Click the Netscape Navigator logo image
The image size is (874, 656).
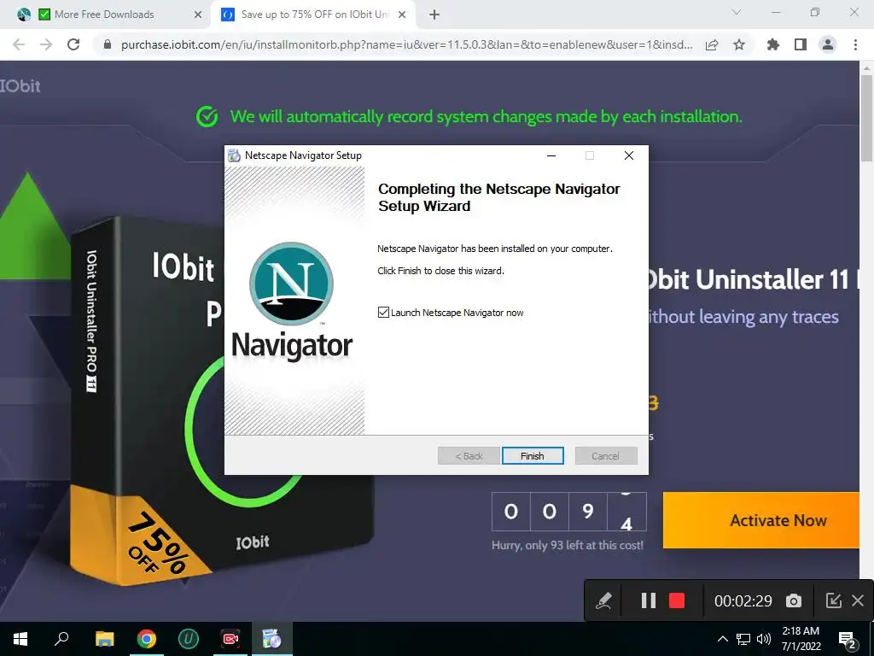click(292, 284)
